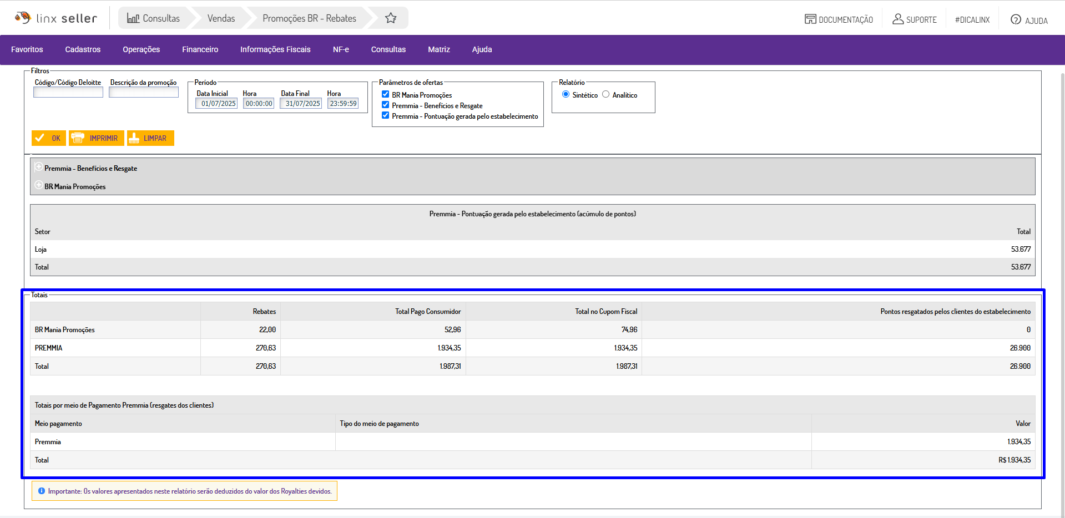The width and height of the screenshot is (1065, 518).
Task: Click the linx seller logo icon
Action: tap(23, 18)
